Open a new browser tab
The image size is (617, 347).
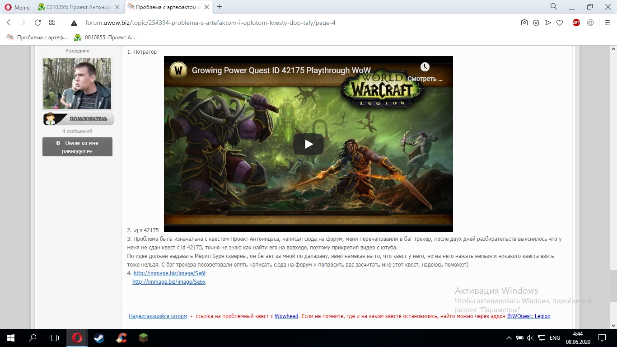[220, 7]
